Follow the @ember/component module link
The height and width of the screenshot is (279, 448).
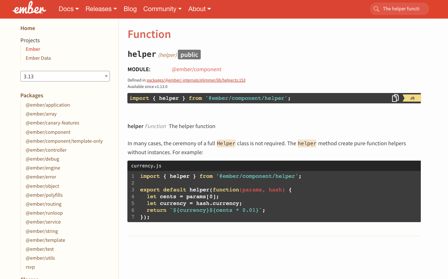pyautogui.click(x=196, y=69)
